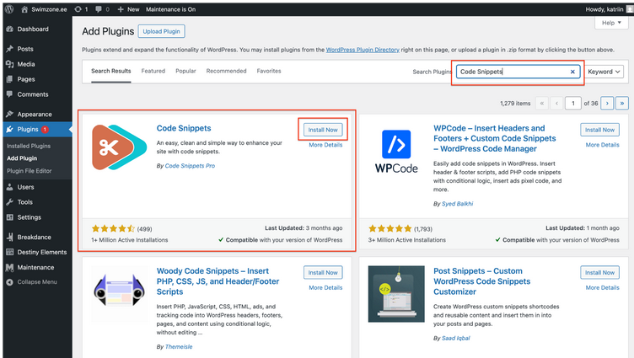Open Pages via its sidebar icon
This screenshot has height=358, width=634.
click(x=10, y=79)
